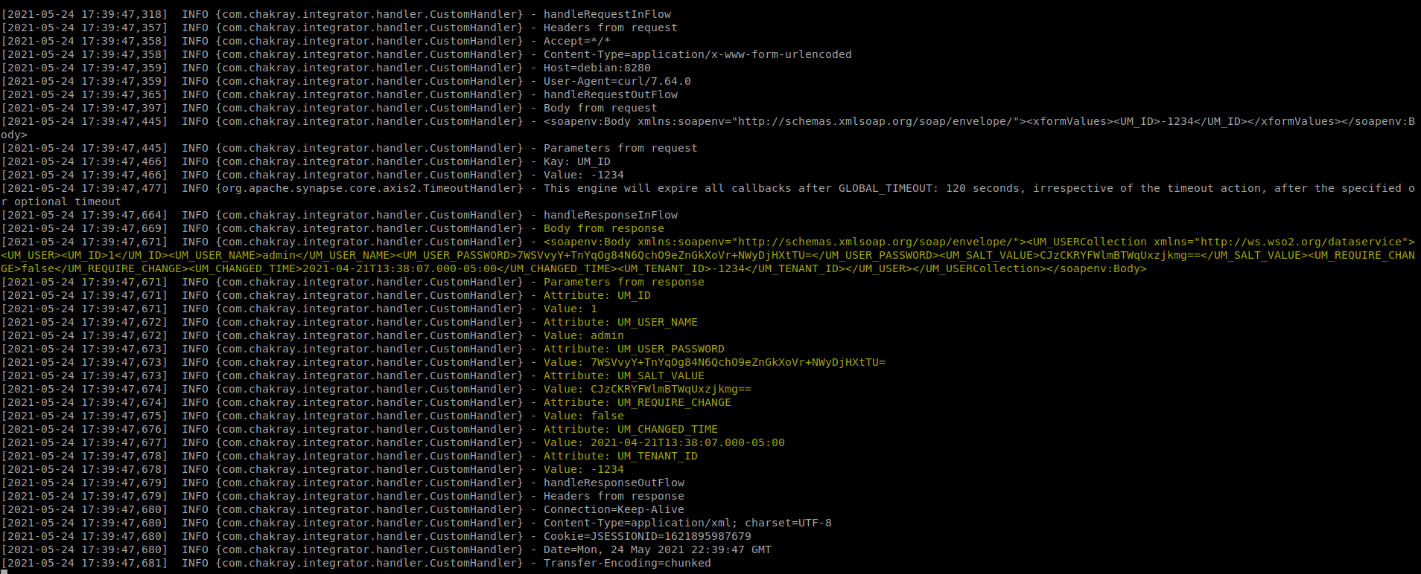The image size is (1421, 574).
Task: Click the Transfer-Encoding=chunked text
Action: click(x=627, y=563)
